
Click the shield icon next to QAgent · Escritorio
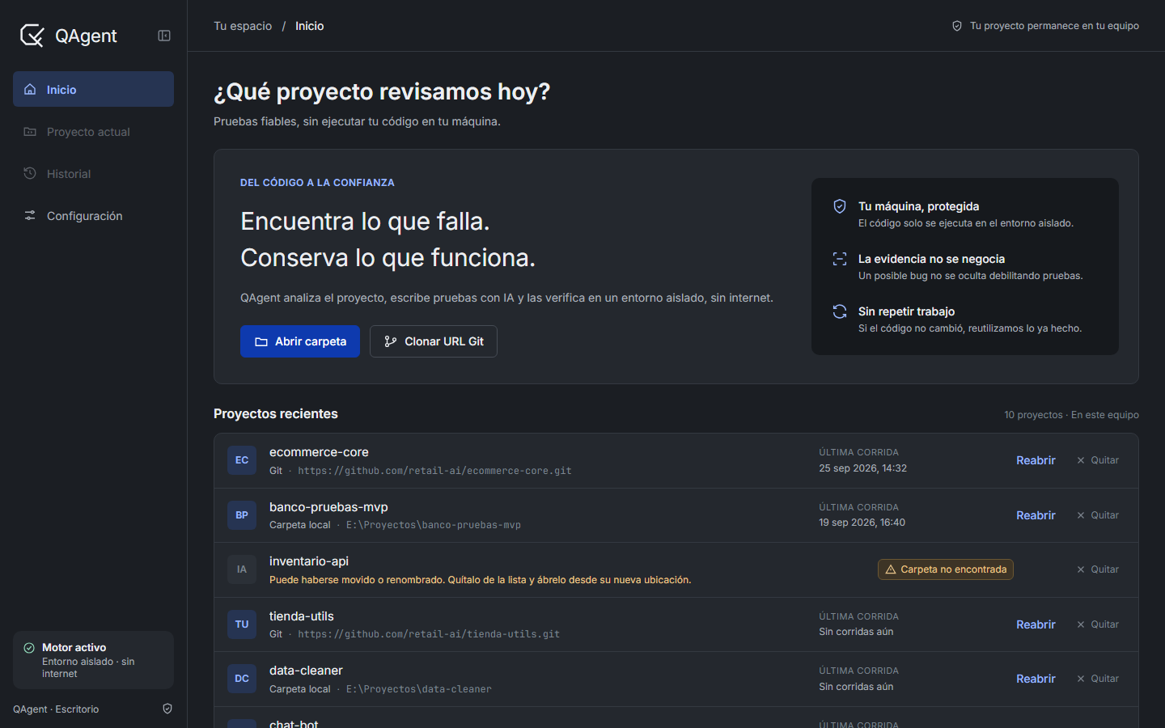[x=167, y=709]
